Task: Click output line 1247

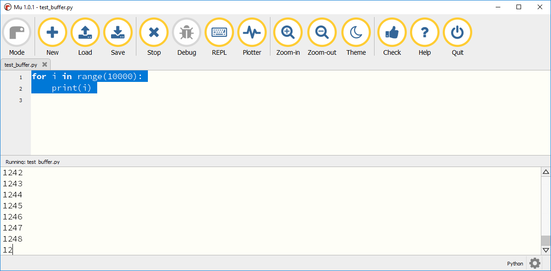Action: tap(12, 228)
